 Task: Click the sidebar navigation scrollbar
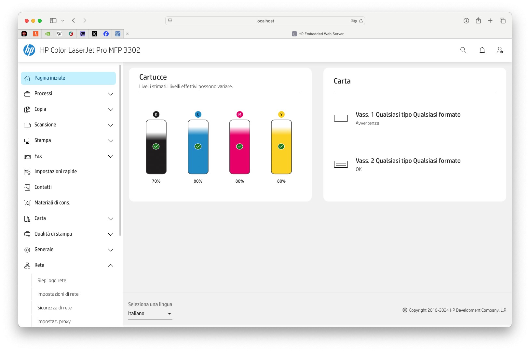click(x=120, y=150)
